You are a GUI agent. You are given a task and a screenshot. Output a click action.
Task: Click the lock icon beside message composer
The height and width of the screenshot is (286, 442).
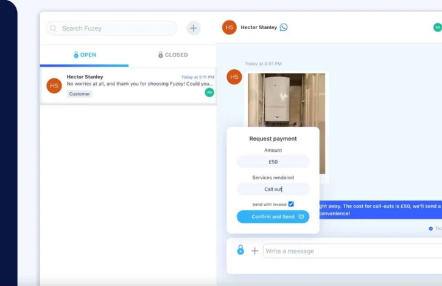240,250
